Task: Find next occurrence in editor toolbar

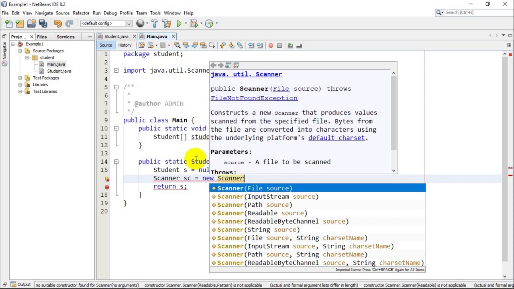Action: [194, 45]
